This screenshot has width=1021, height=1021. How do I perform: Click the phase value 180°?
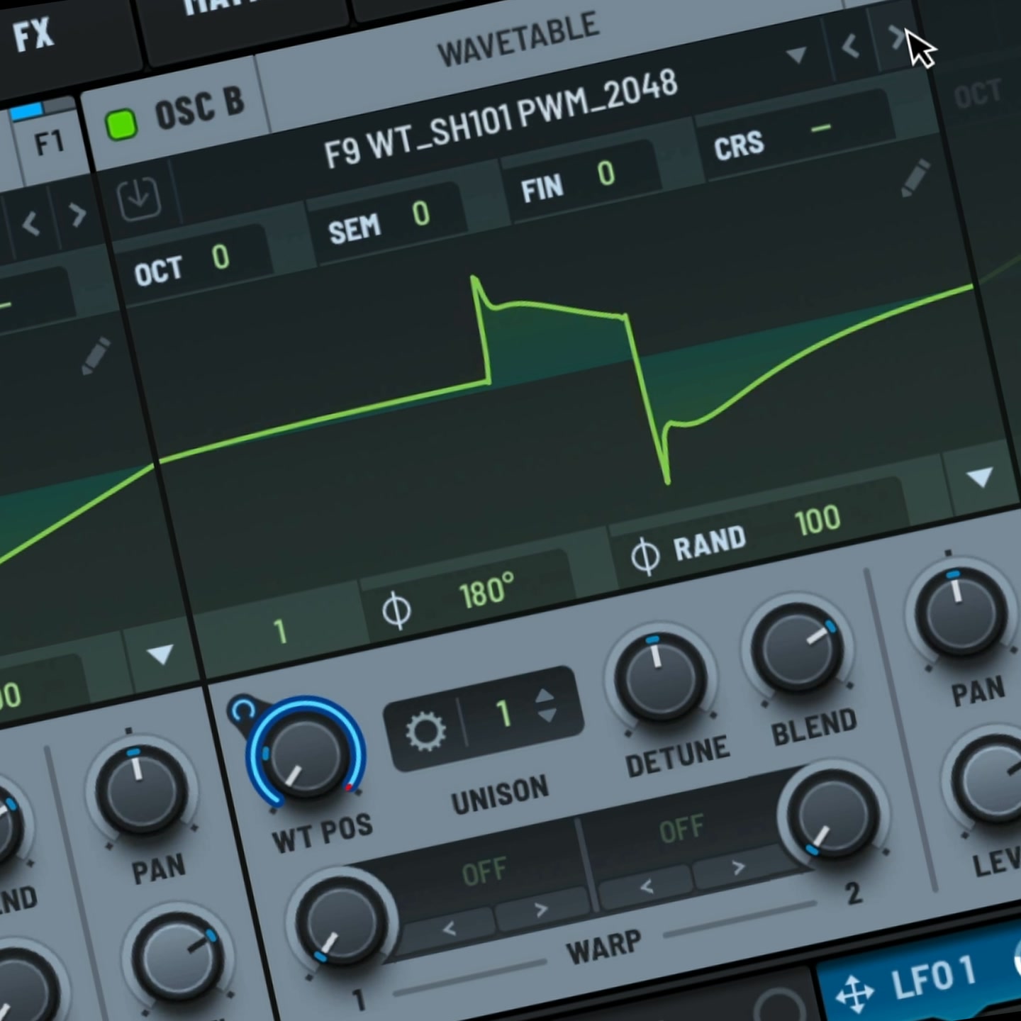click(486, 591)
